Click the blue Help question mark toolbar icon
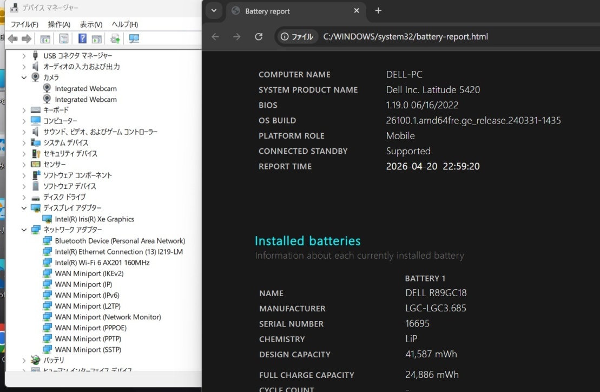This screenshot has height=392, width=600. pos(82,38)
